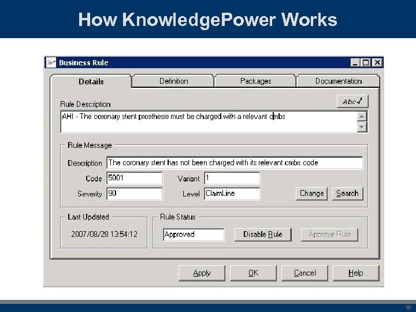The height and width of the screenshot is (312, 416).
Task: Click the Rule Message Description field
Action: (235, 162)
